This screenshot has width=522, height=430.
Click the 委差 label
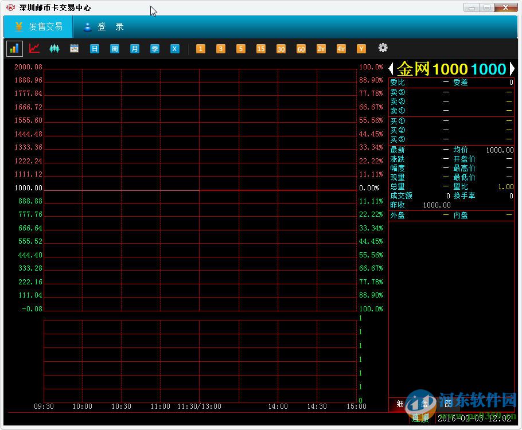tap(461, 82)
